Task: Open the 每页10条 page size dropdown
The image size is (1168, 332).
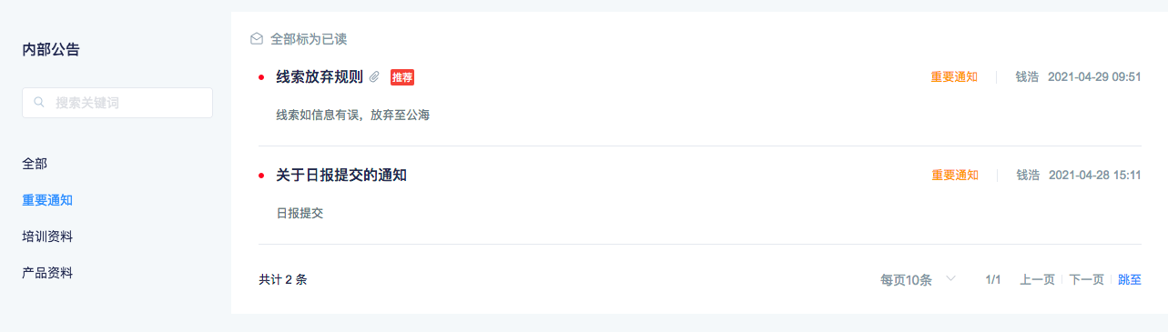Action: 918,279
